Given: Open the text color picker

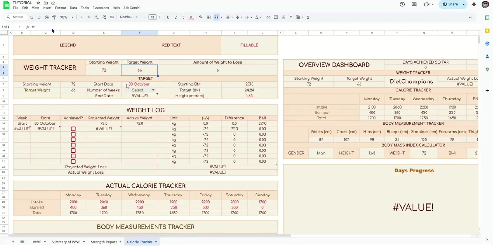Looking at the screenshot, I should [191, 17].
